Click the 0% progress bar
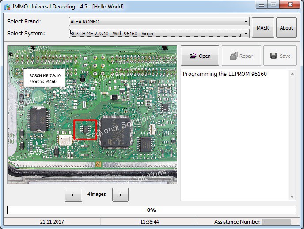Image resolution: width=304 pixels, height=229 pixels. (152, 210)
